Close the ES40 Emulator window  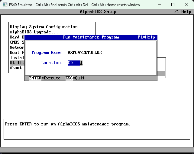pos(187,5)
